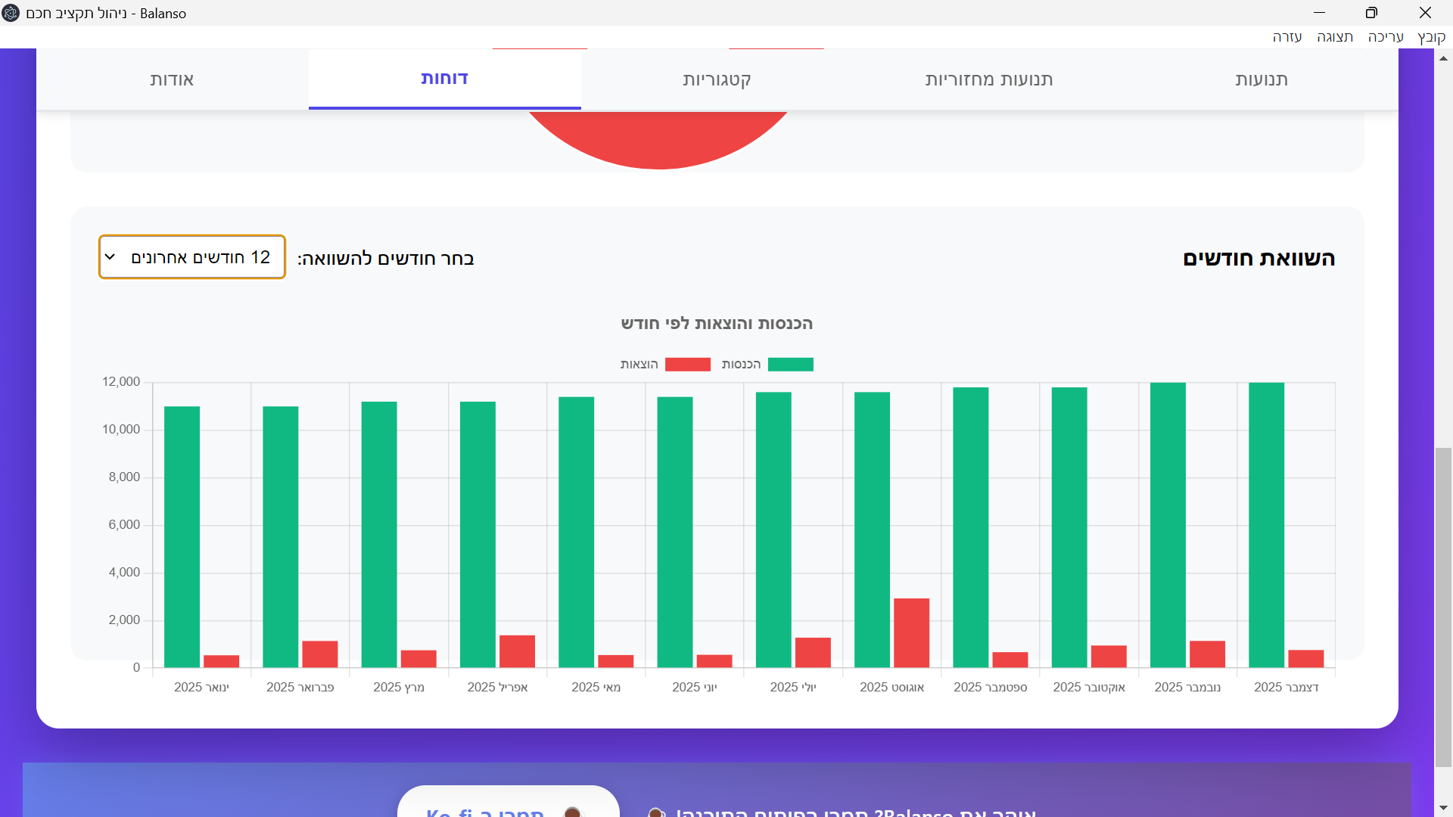1453x817 pixels.
Task: Click the scroll up arrow of the scrollbar
Action: (1443, 59)
